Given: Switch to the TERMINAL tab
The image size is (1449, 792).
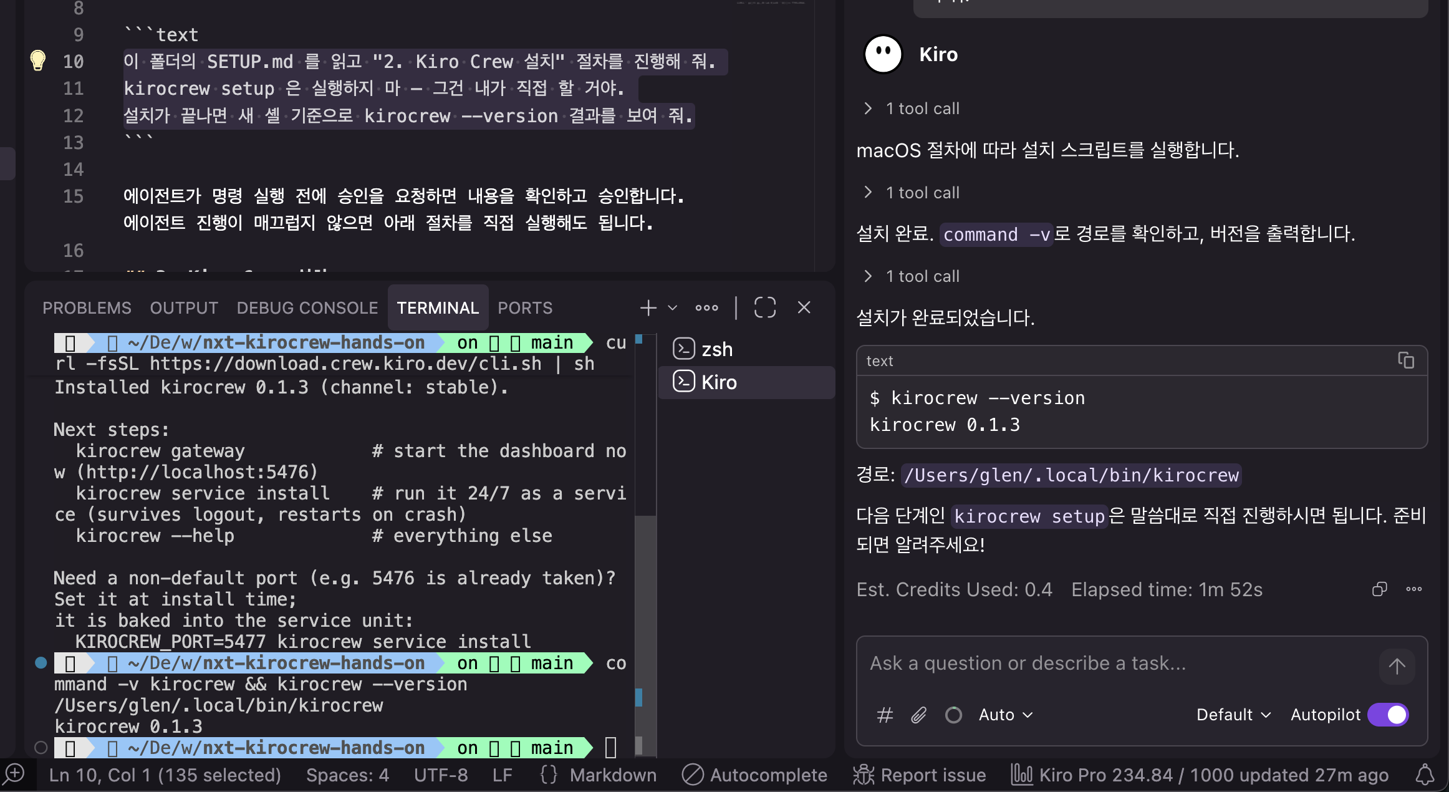Looking at the screenshot, I should pyautogui.click(x=438, y=308).
